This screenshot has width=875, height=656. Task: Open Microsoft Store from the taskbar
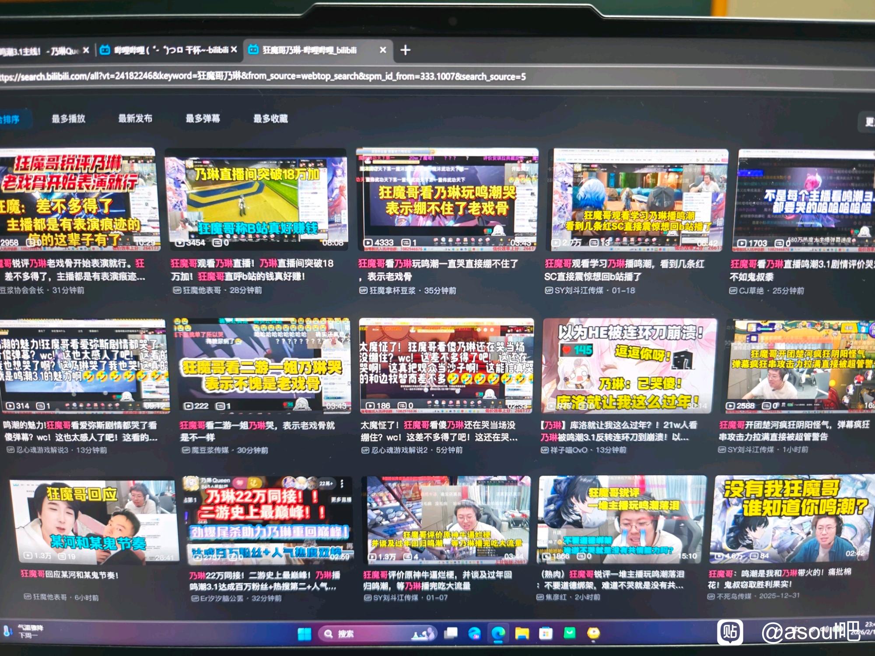pyautogui.click(x=546, y=633)
